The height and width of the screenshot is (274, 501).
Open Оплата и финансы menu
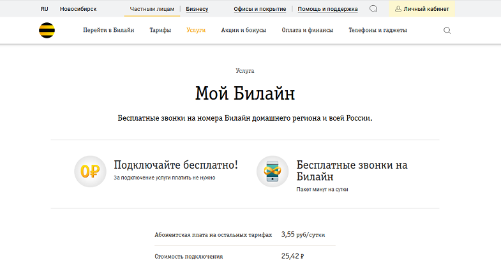[x=308, y=30]
